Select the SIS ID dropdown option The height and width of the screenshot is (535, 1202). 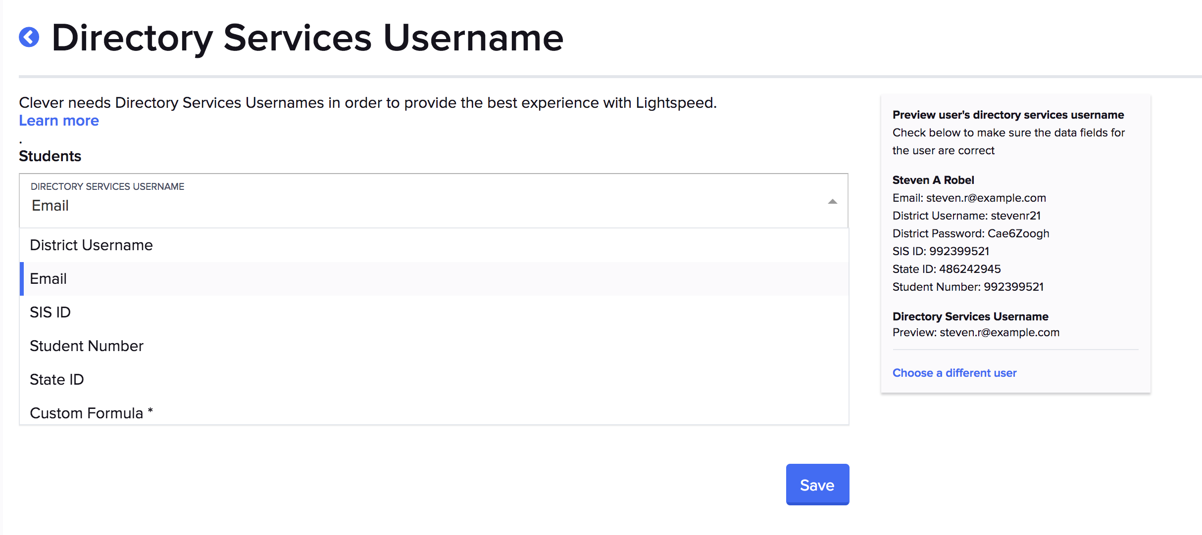[x=50, y=312]
